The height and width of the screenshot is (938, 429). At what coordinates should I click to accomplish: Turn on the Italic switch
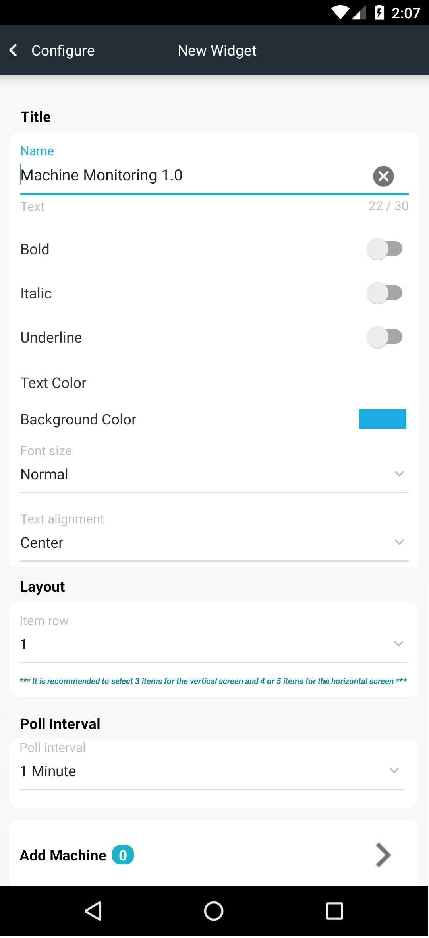pyautogui.click(x=384, y=293)
